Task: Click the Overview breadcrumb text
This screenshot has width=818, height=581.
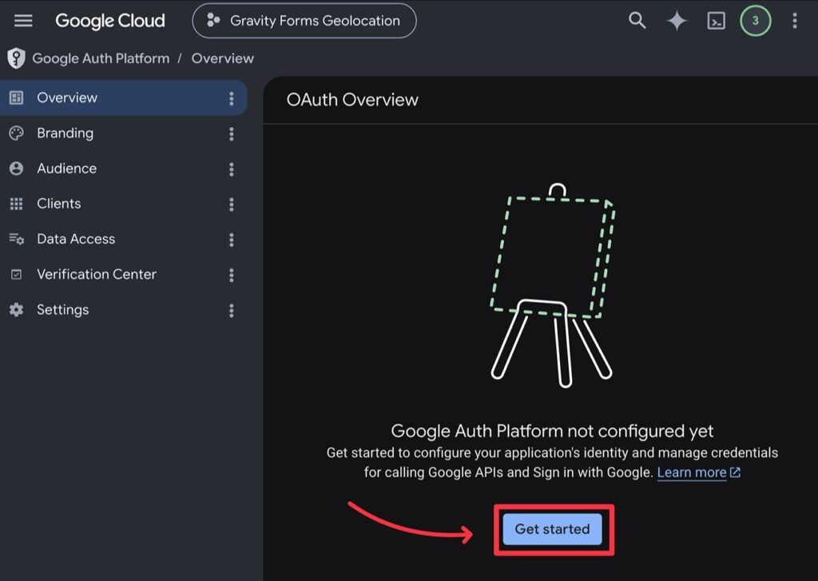Action: point(222,58)
